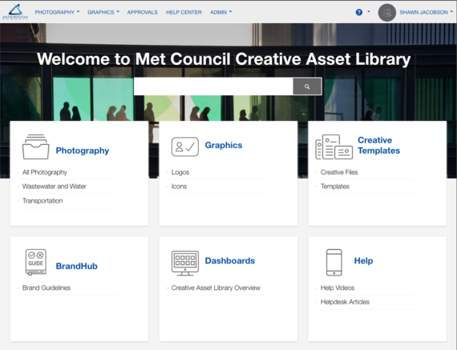457x350 pixels.
Task: Click the Help smartphone icon
Action: click(334, 263)
